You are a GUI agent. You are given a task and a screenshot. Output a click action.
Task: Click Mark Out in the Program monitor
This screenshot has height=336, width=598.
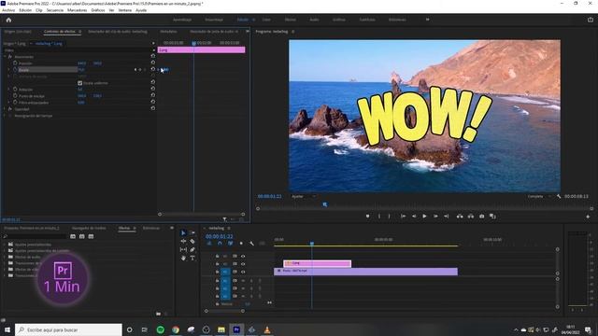click(x=390, y=216)
